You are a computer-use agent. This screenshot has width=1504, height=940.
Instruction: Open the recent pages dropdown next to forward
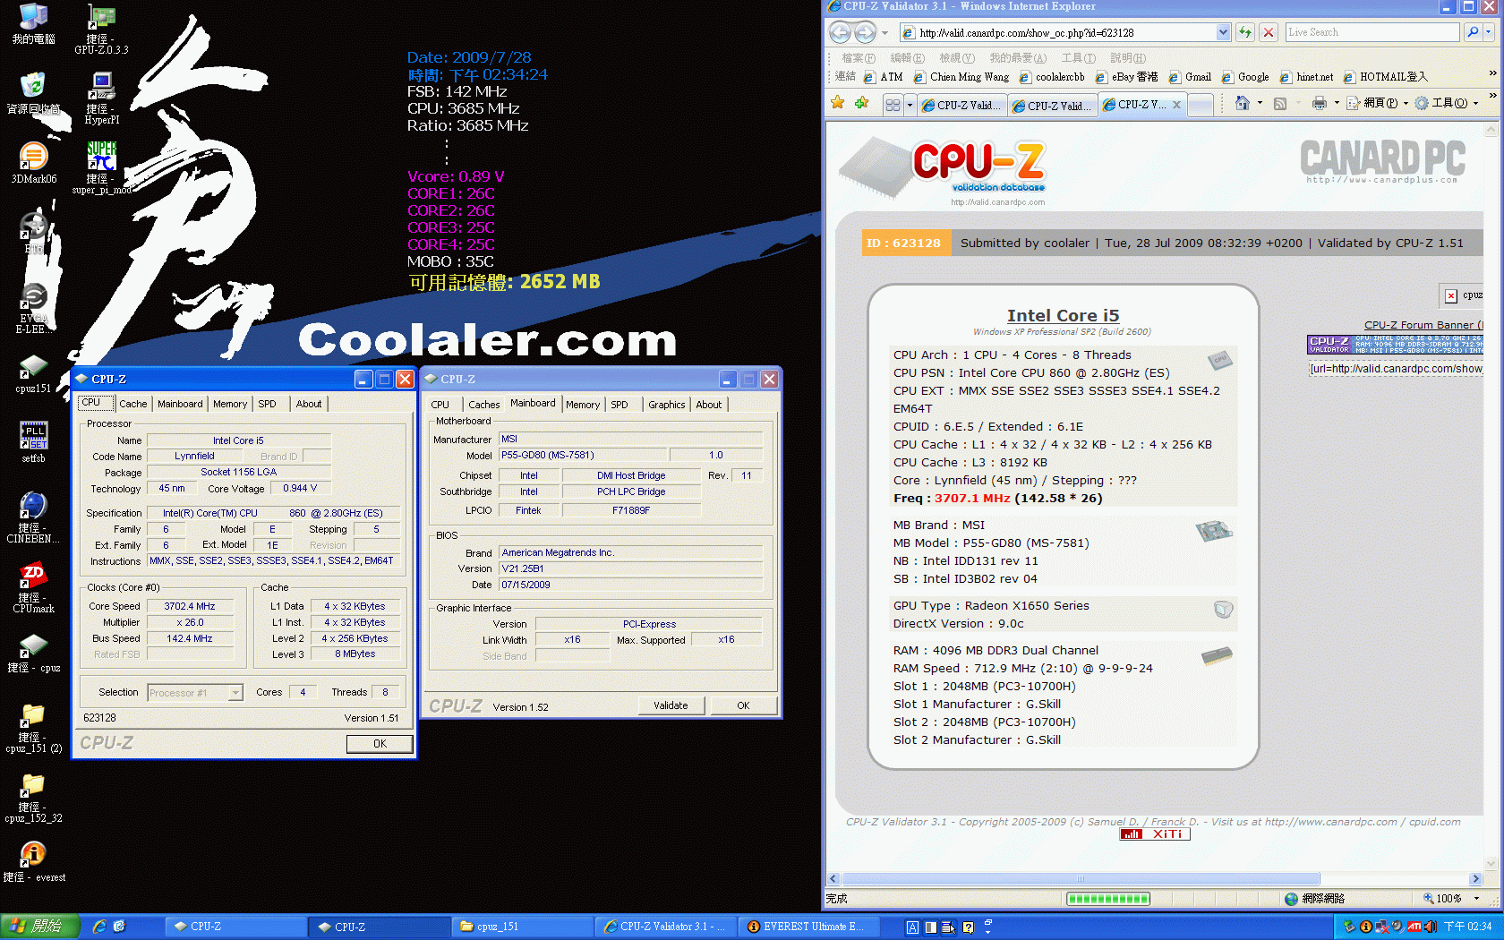[884, 33]
